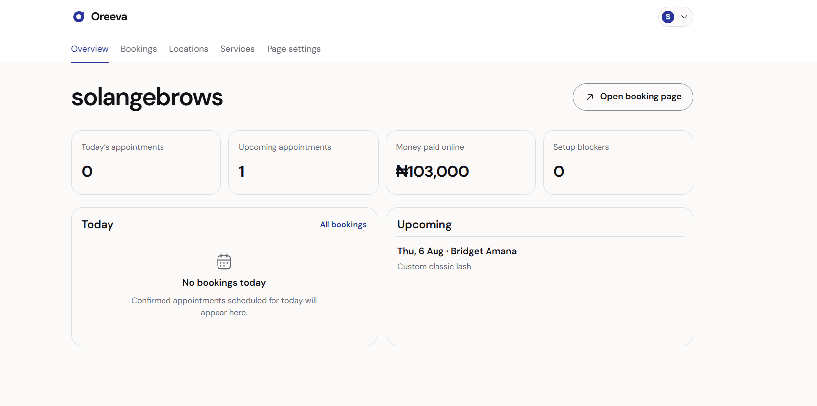Expand the account dropdown chevron

click(684, 17)
